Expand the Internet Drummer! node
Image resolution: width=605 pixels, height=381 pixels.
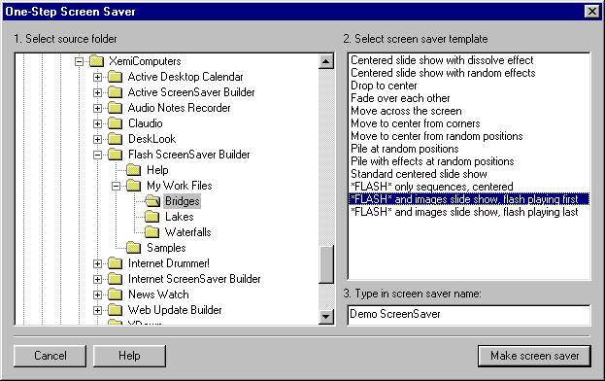(98, 263)
